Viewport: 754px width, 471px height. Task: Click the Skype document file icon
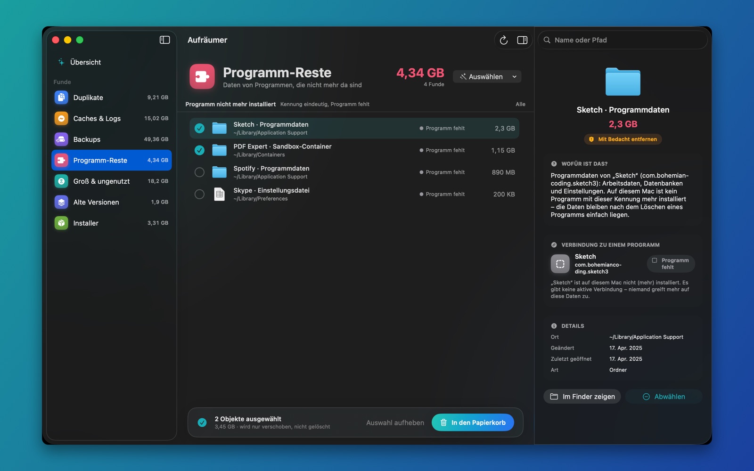pyautogui.click(x=219, y=194)
